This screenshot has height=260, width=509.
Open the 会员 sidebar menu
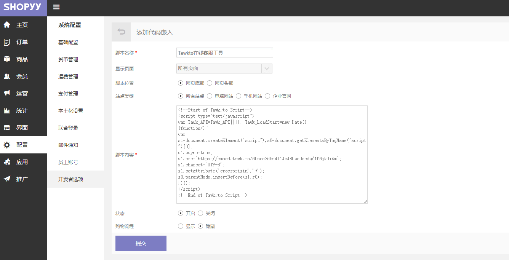[x=23, y=77]
